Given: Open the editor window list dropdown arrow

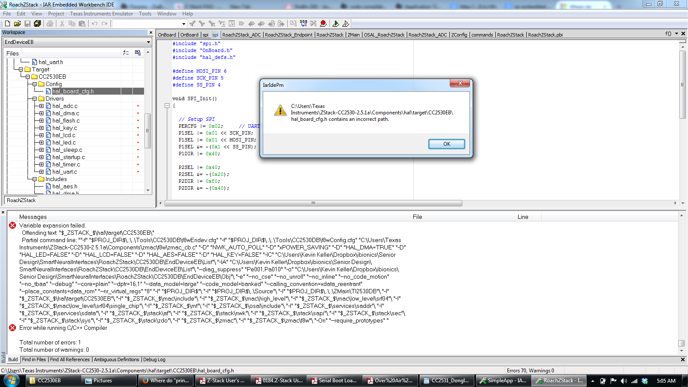Looking at the screenshot, I should tap(676, 34).
